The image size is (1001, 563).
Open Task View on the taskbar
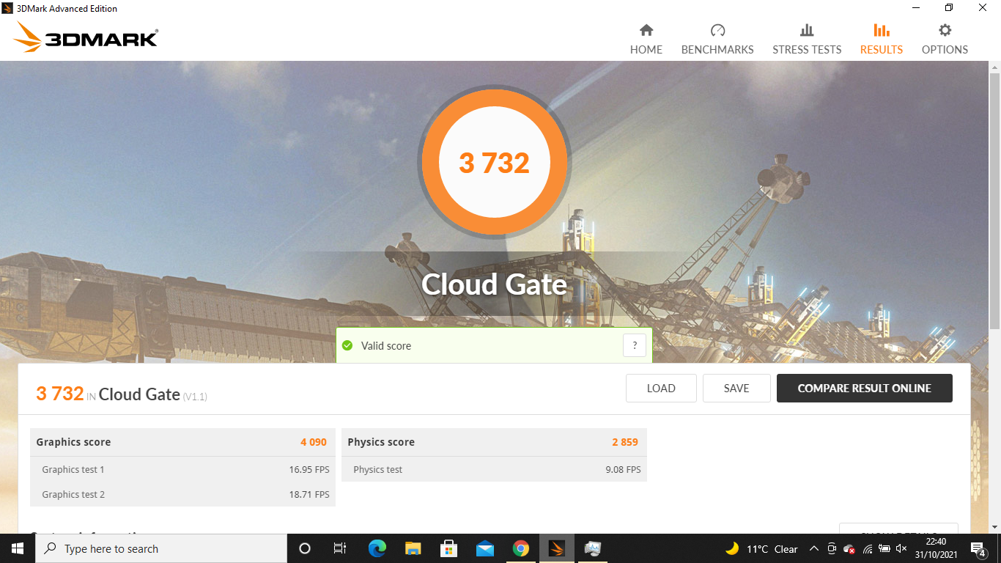click(340, 548)
